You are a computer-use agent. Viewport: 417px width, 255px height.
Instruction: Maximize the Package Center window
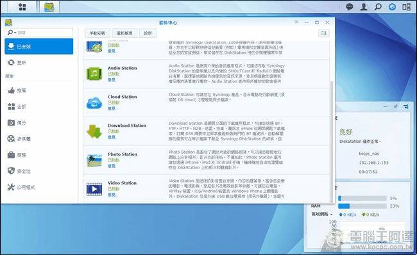[x=317, y=22]
